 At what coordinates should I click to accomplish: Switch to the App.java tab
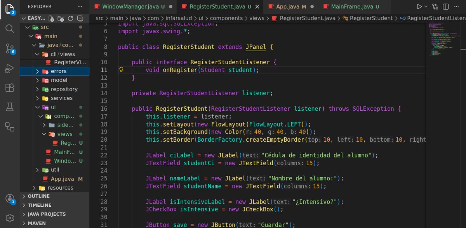pyautogui.click(x=291, y=7)
